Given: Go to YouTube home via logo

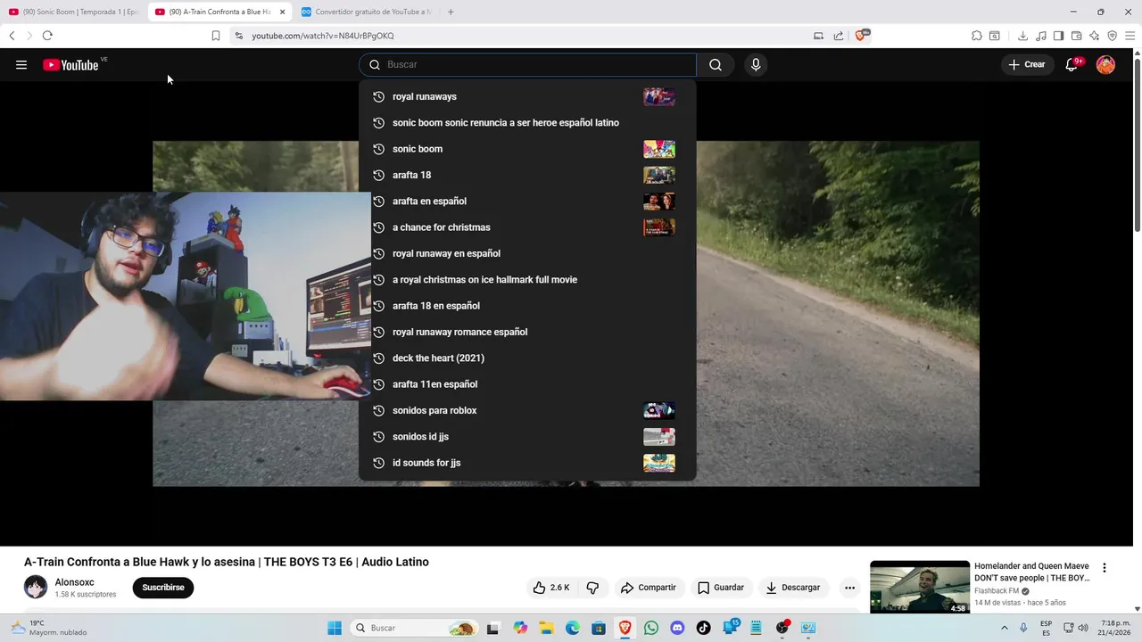Looking at the screenshot, I should [70, 64].
